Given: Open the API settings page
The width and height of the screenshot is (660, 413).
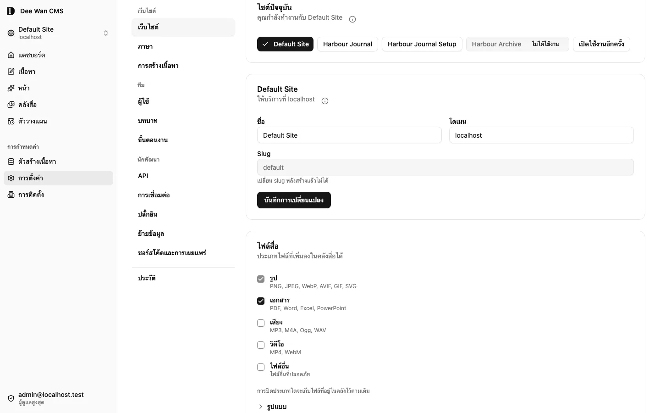Looking at the screenshot, I should tap(183, 176).
